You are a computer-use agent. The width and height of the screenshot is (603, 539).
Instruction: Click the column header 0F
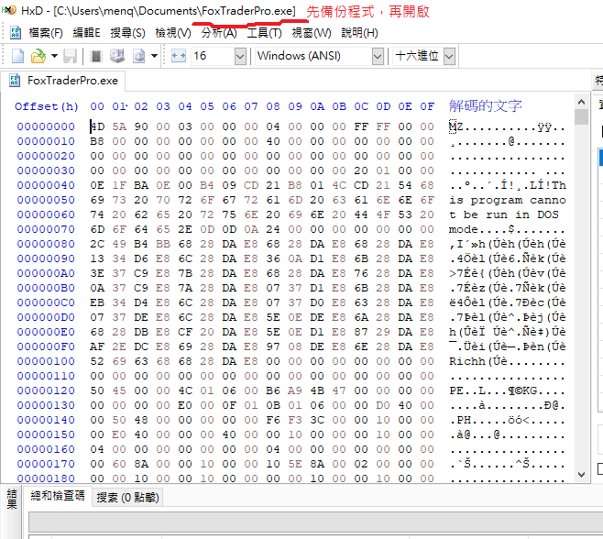point(427,106)
